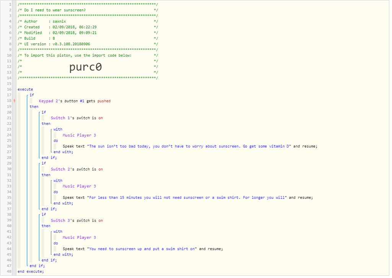Select the "execute" keyword
This screenshot has height=278, width=392.
click(25, 89)
